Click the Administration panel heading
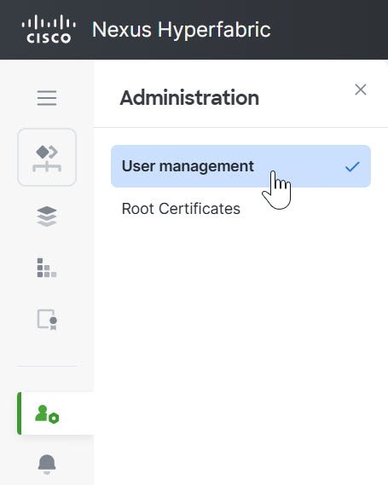The height and width of the screenshot is (485, 388). [x=189, y=98]
